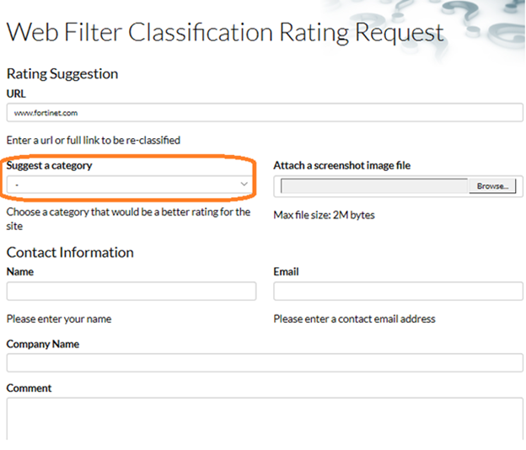526x450 pixels.
Task: Click into the Company Name field
Action: (264, 363)
